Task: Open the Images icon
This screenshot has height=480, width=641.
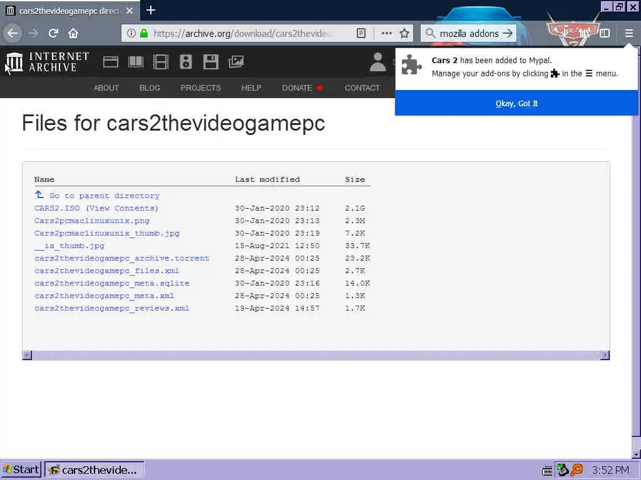Action: (236, 62)
